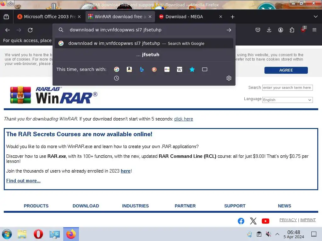Search open Tabs using the rectangle icon
This screenshot has height=241, width=322.
pyautogui.click(x=205, y=69)
